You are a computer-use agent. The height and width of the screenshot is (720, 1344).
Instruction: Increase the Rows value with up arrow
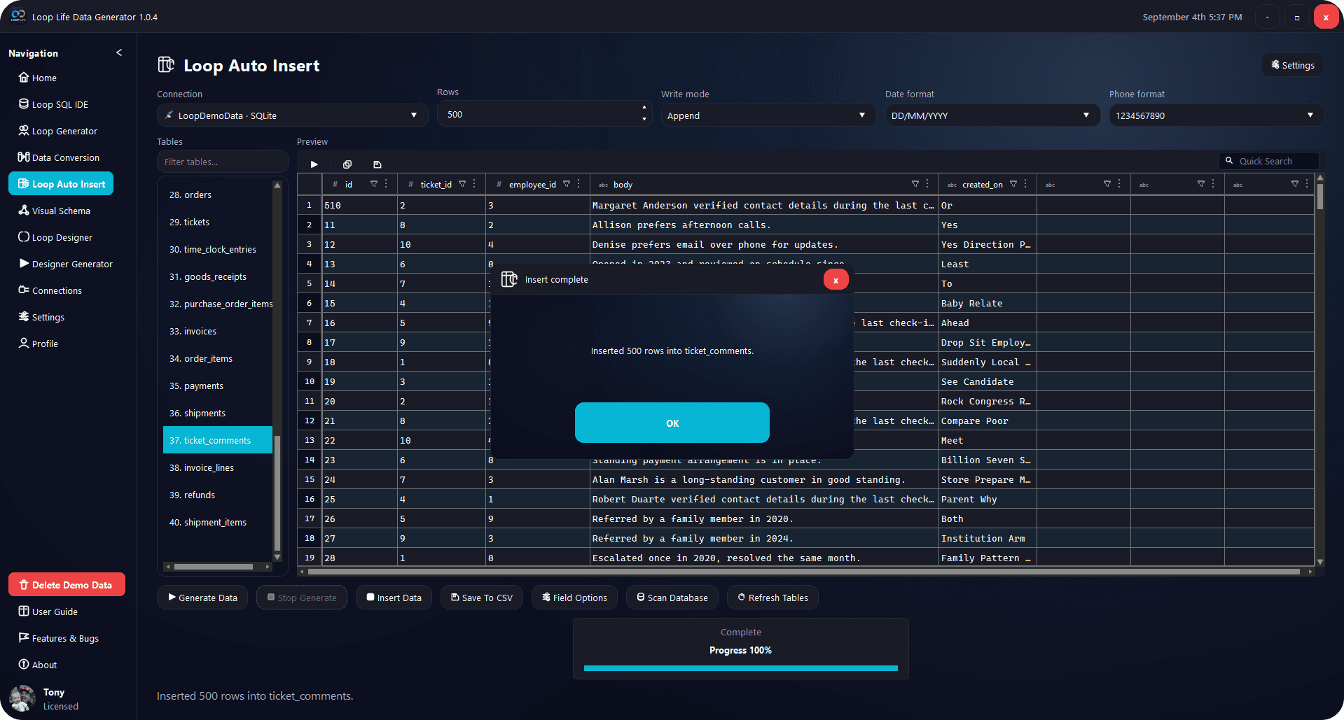pos(644,107)
